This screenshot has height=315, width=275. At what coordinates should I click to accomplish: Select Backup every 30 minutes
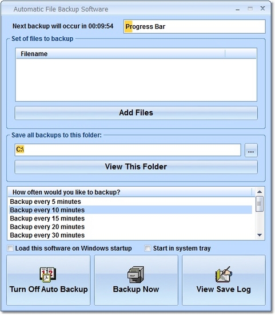(x=130, y=235)
